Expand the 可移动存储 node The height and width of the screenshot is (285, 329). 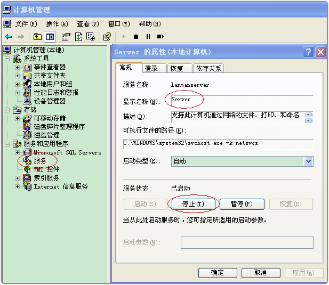[18, 118]
